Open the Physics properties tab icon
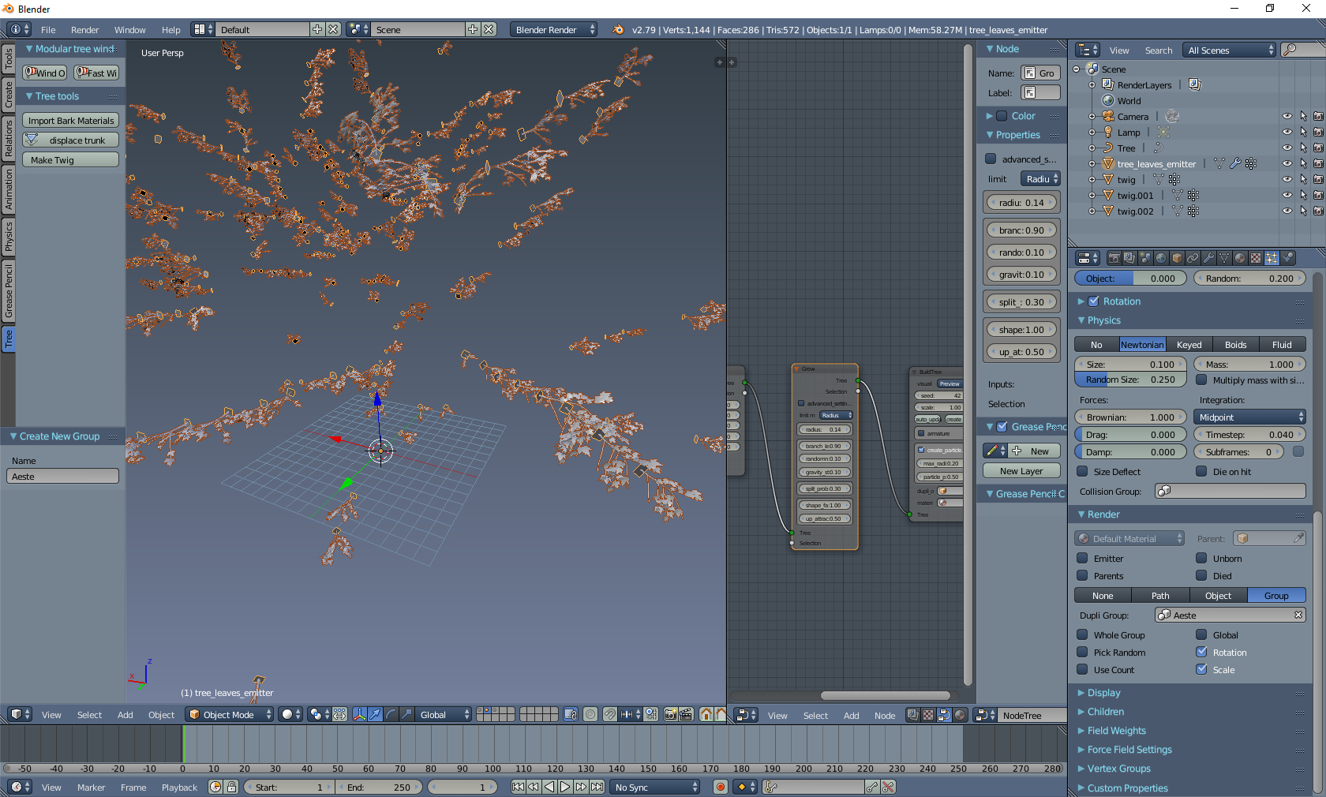Image resolution: width=1326 pixels, height=797 pixels. (1287, 258)
